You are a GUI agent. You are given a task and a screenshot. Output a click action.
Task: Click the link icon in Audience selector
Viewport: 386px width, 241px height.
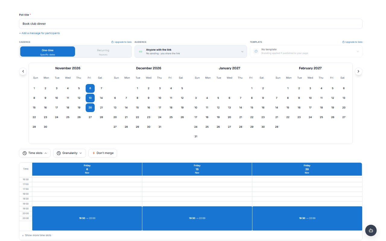pos(141,52)
